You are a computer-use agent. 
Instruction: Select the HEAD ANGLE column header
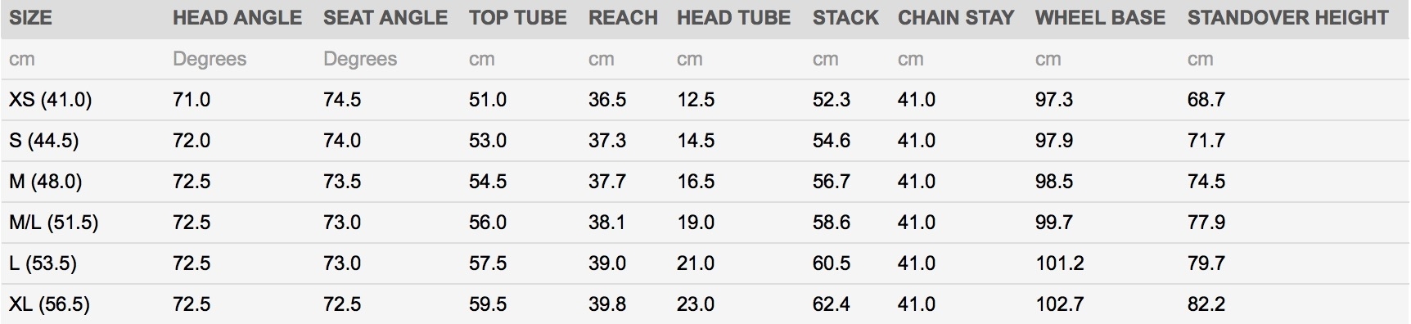(237, 17)
